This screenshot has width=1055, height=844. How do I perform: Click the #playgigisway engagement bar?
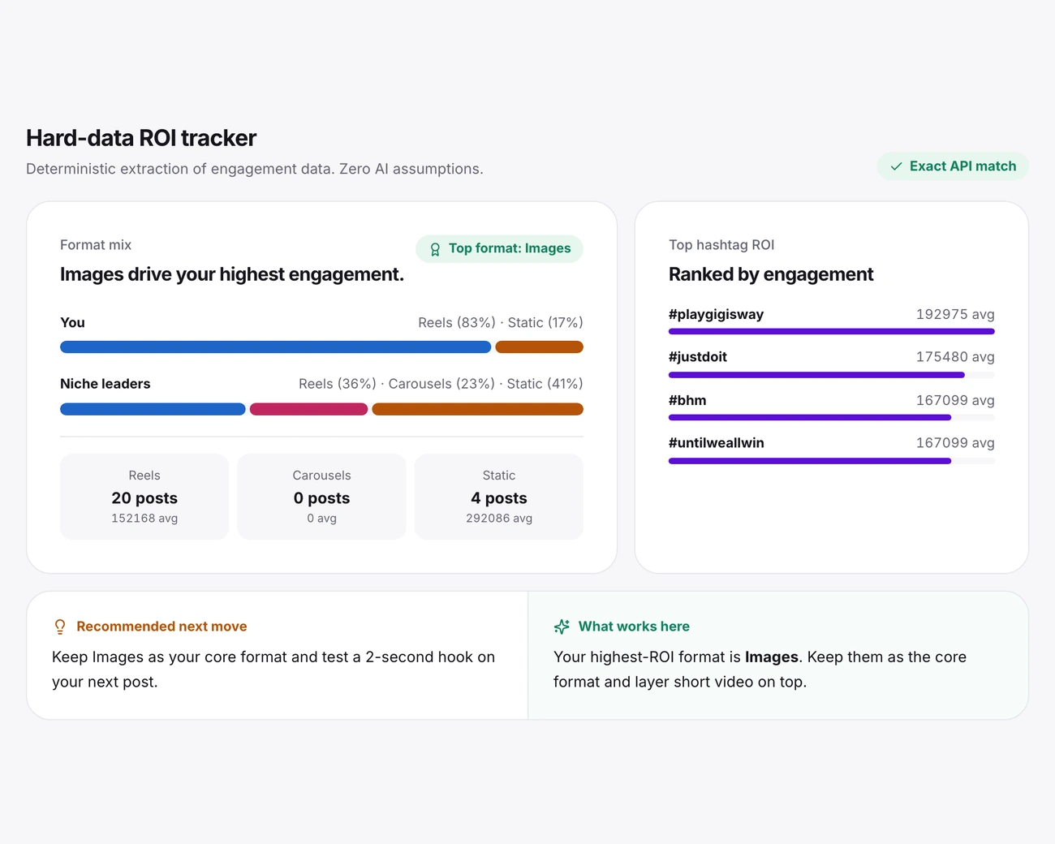(832, 331)
